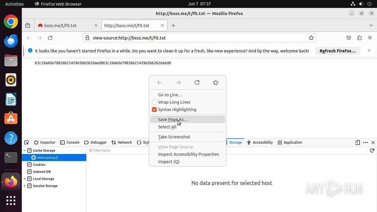Open Google Chrome from the dock
Viewport: 377px width, 212px height.
click(11, 22)
